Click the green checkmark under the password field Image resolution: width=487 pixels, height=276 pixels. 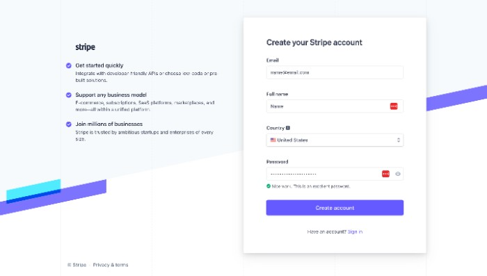(x=269, y=186)
